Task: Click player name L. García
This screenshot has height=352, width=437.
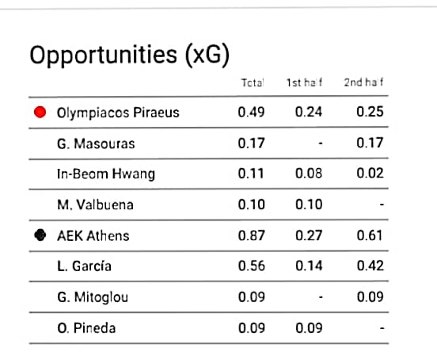Action: tap(84, 266)
